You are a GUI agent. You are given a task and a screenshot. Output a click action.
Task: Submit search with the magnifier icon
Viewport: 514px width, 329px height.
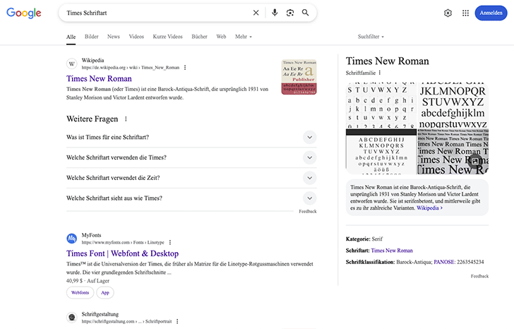(305, 13)
